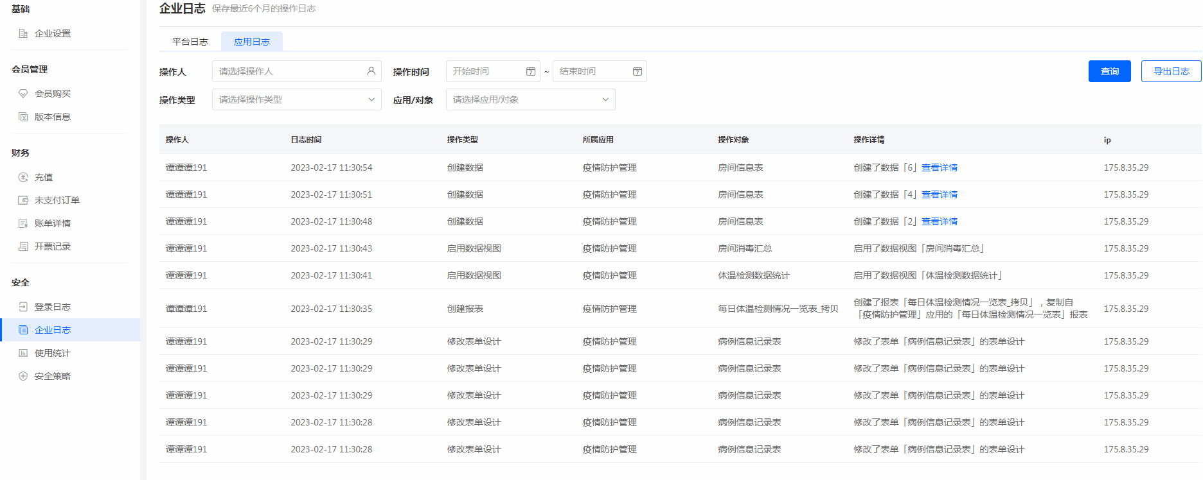Screen dimensions: 1203x480
Task: Switch to the 平台日志 tab
Action: click(190, 42)
